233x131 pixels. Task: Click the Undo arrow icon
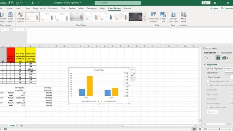pos(21,3)
